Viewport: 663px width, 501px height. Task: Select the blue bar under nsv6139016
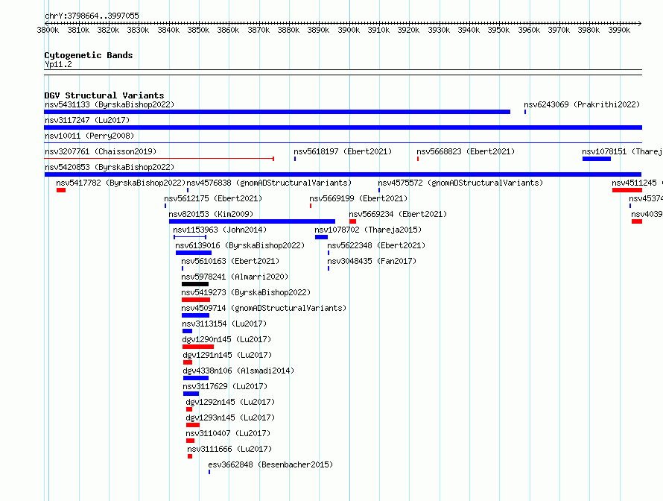(x=194, y=253)
